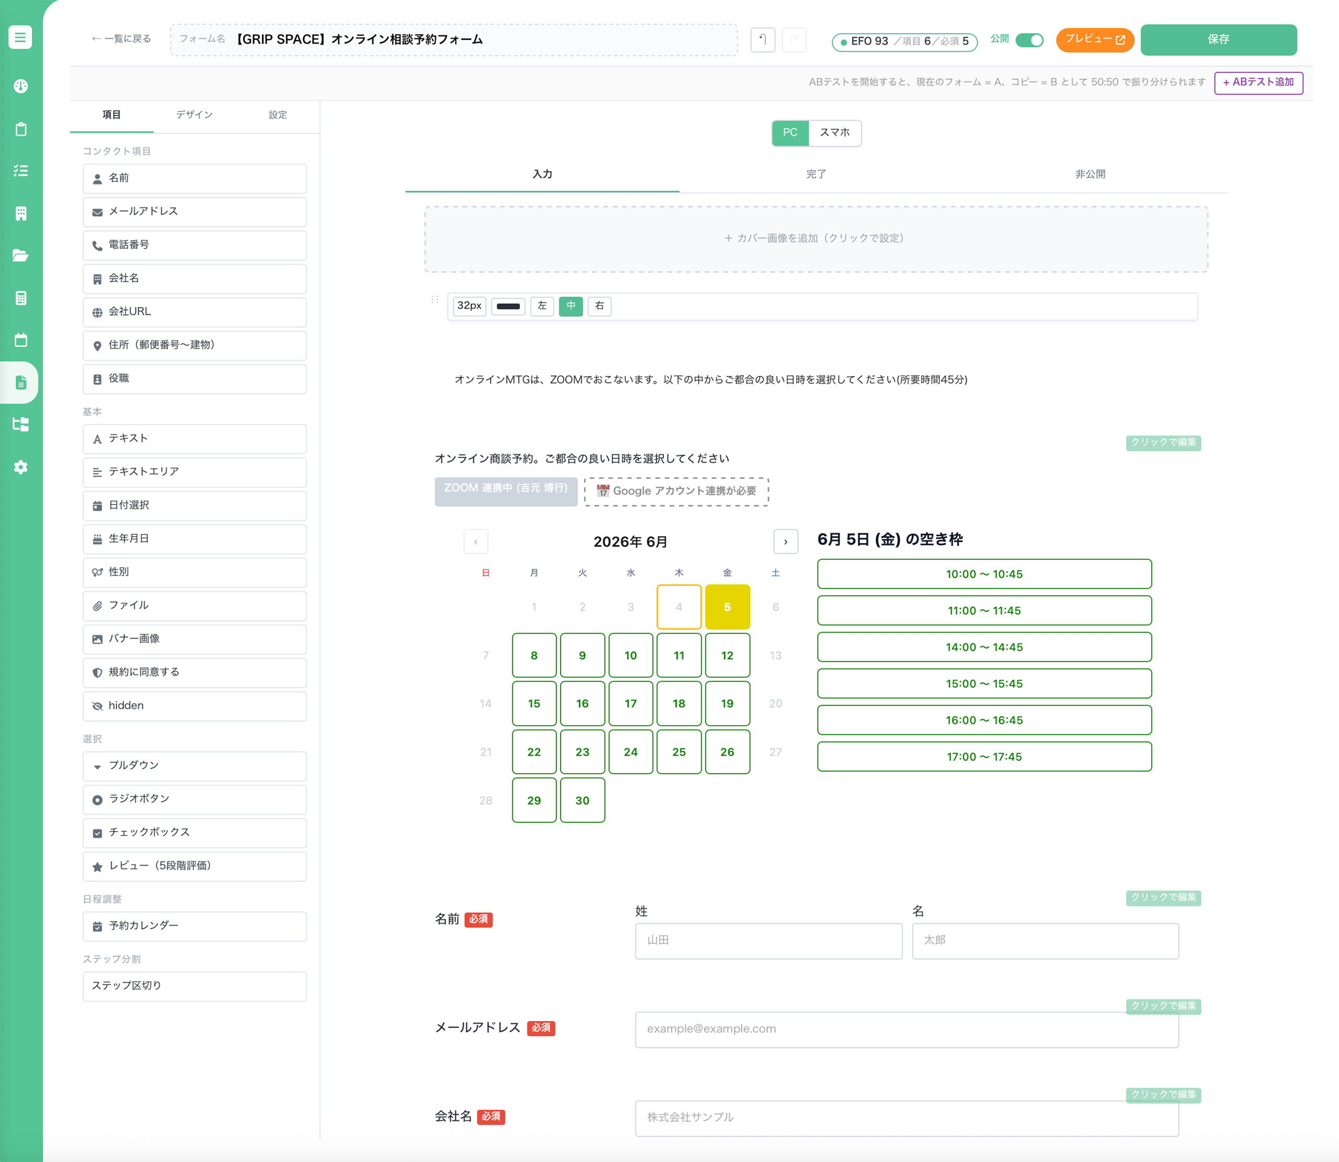Open the black text color swatch
The image size is (1339, 1162).
coord(507,306)
